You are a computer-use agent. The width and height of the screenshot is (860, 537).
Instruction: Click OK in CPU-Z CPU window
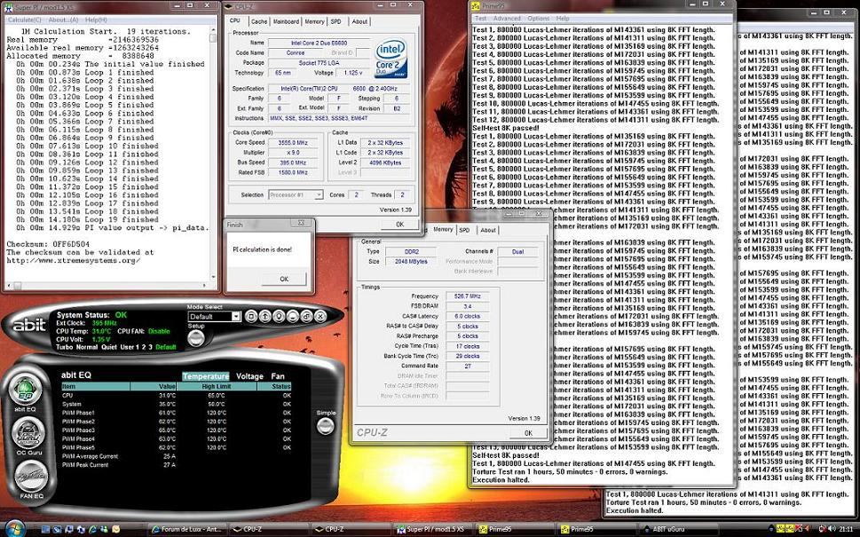click(399, 225)
